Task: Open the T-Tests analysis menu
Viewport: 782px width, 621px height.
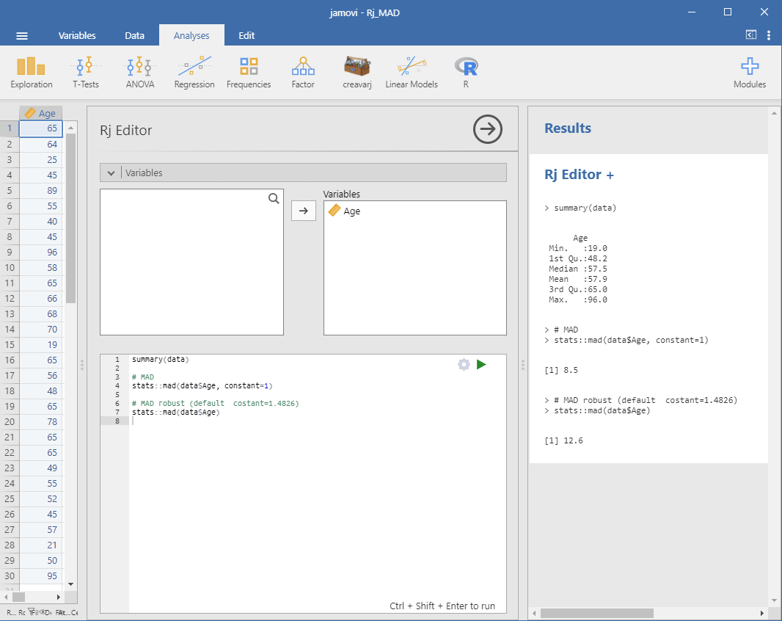Action: point(87,73)
